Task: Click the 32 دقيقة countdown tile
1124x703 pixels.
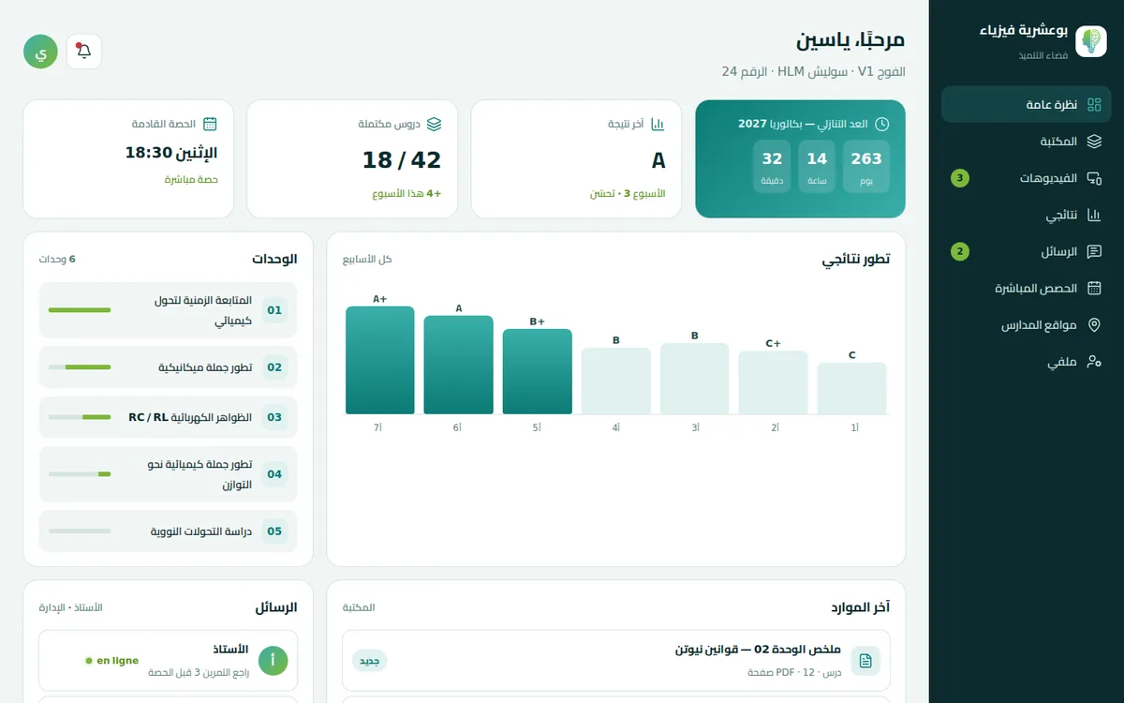Action: (x=772, y=167)
